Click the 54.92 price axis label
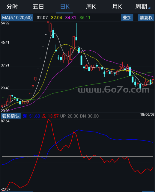 point(5,23)
